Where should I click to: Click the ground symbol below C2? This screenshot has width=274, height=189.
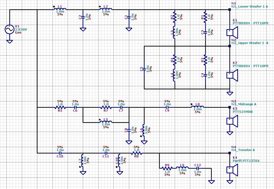coord(83,29)
